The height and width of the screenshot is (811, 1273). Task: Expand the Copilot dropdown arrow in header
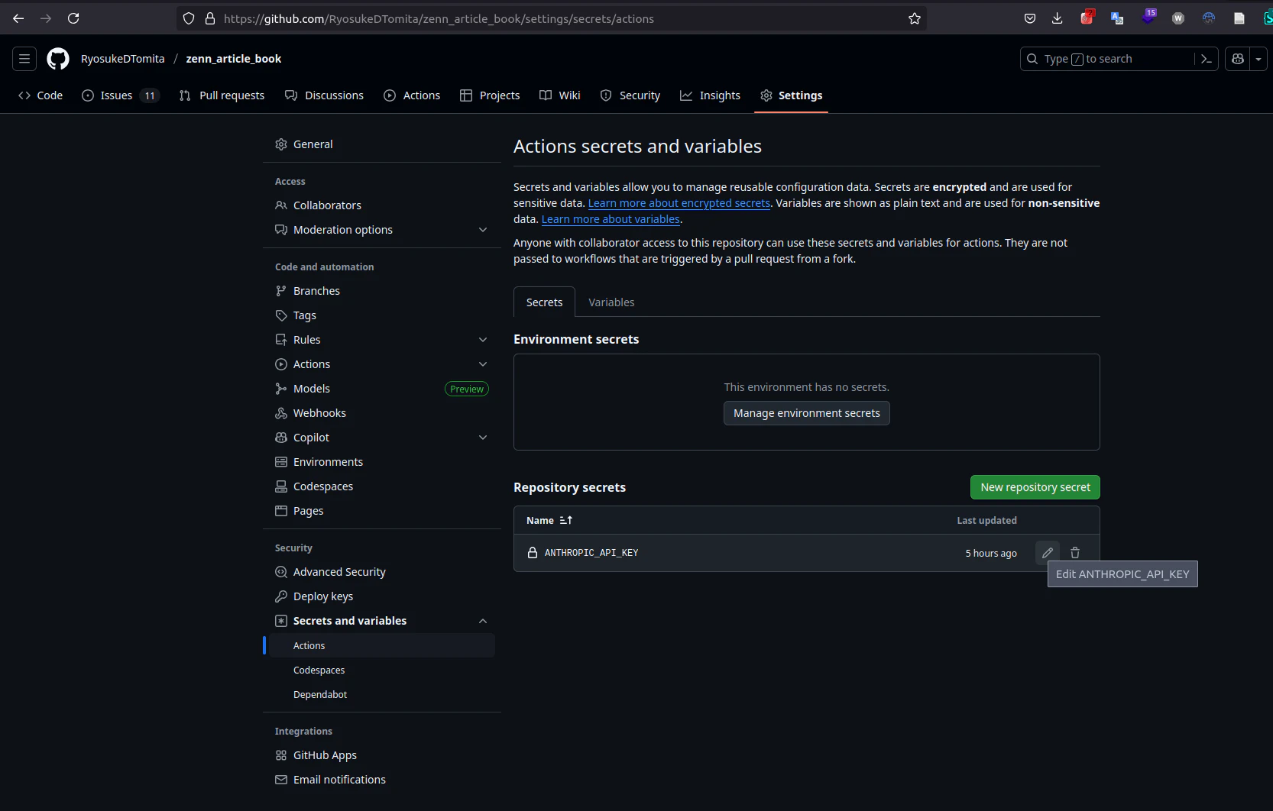point(1258,59)
